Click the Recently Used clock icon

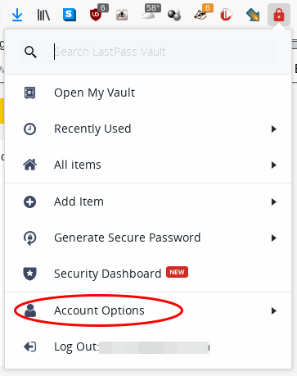click(29, 129)
